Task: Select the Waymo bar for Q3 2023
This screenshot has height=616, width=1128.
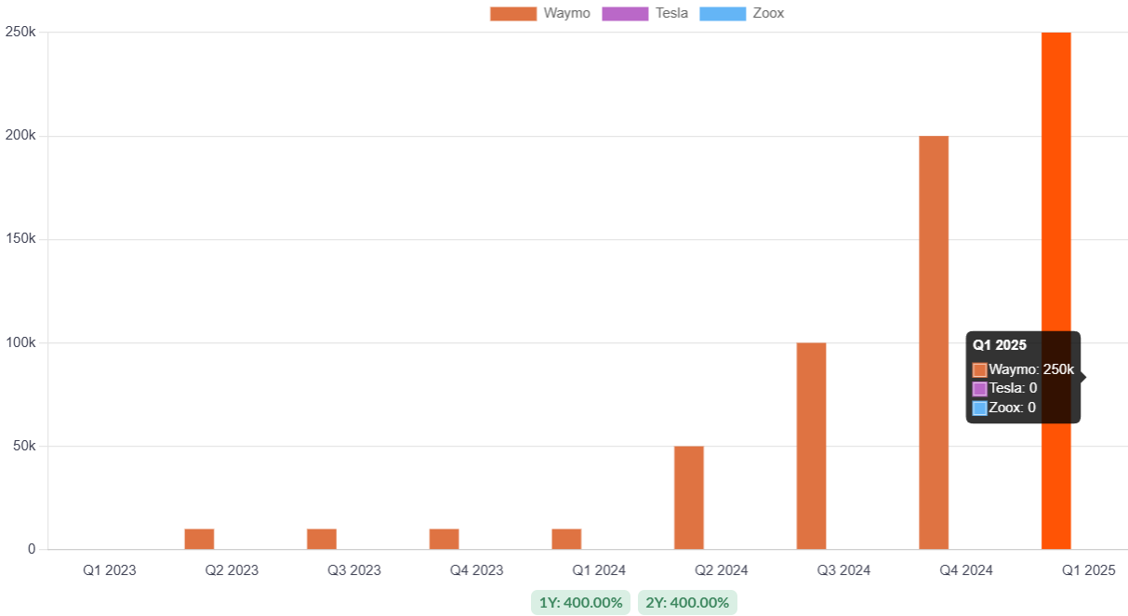Action: (322, 539)
